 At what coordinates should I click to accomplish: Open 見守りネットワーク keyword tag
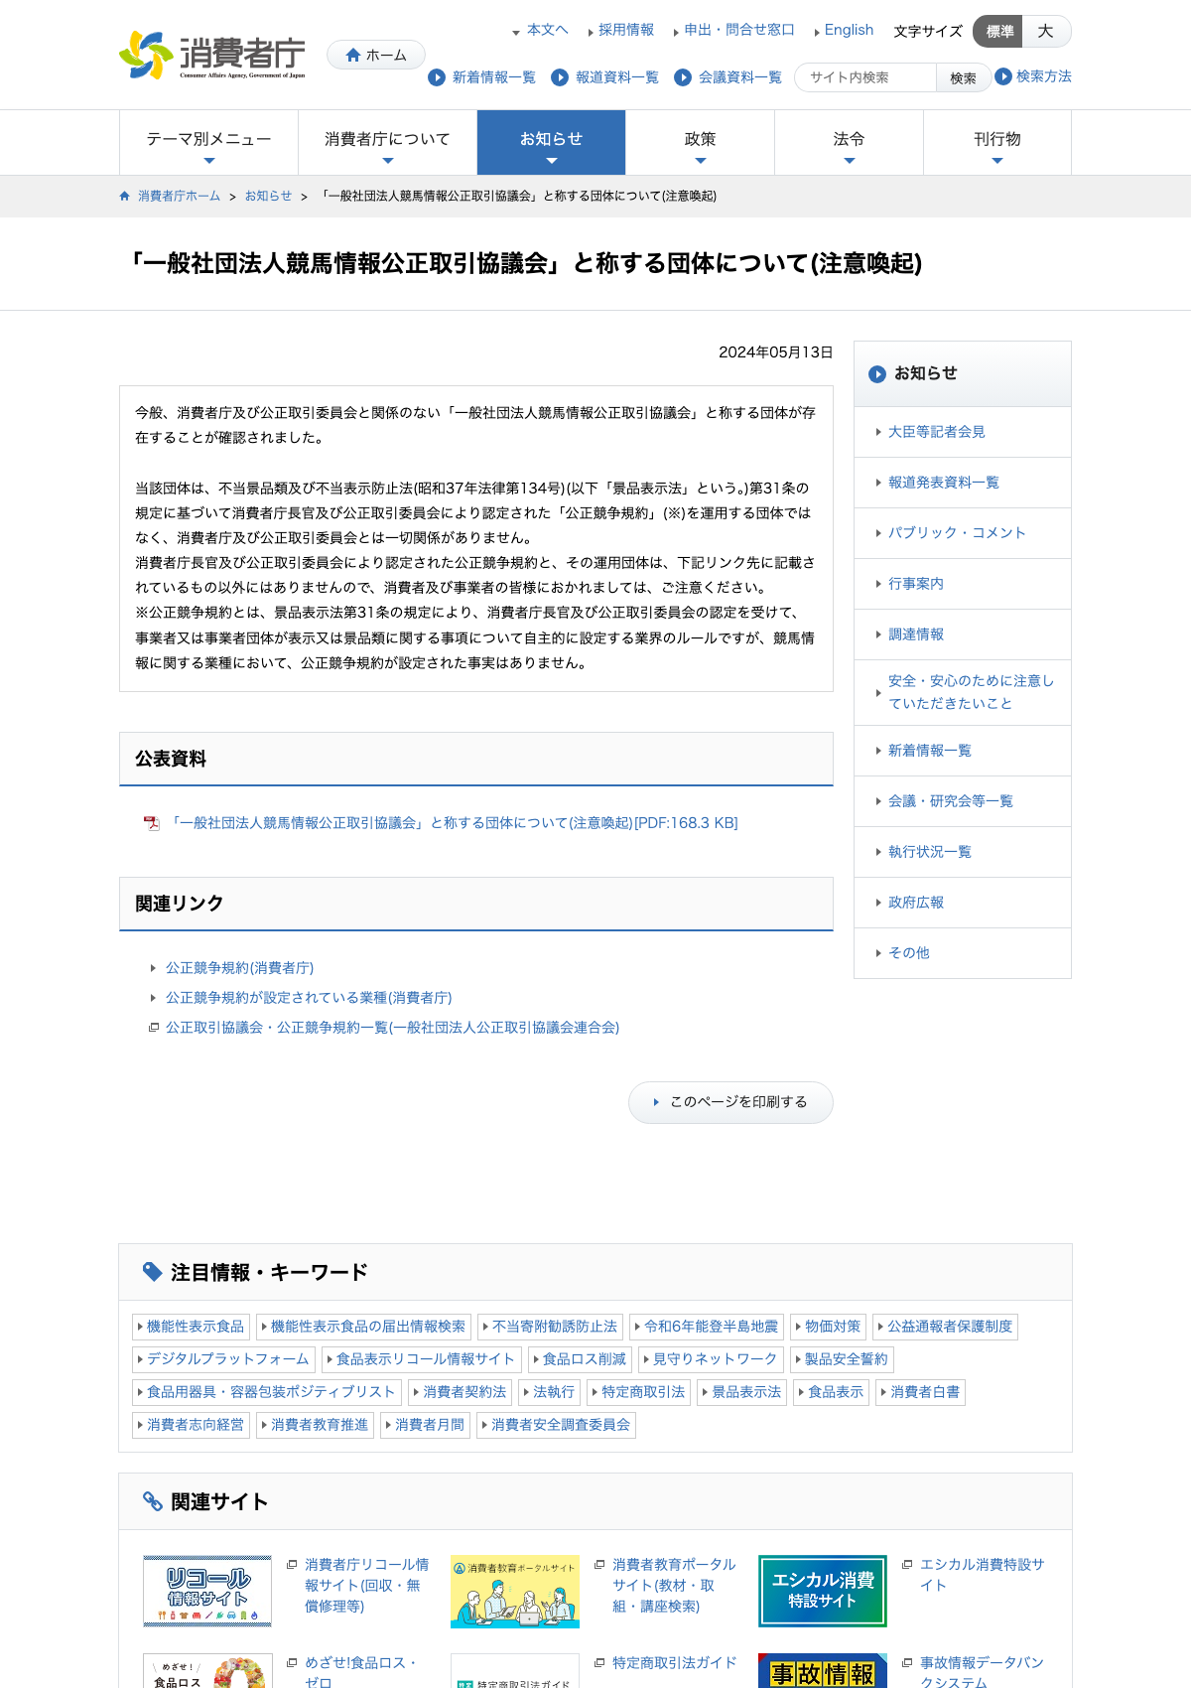pyautogui.click(x=712, y=1359)
